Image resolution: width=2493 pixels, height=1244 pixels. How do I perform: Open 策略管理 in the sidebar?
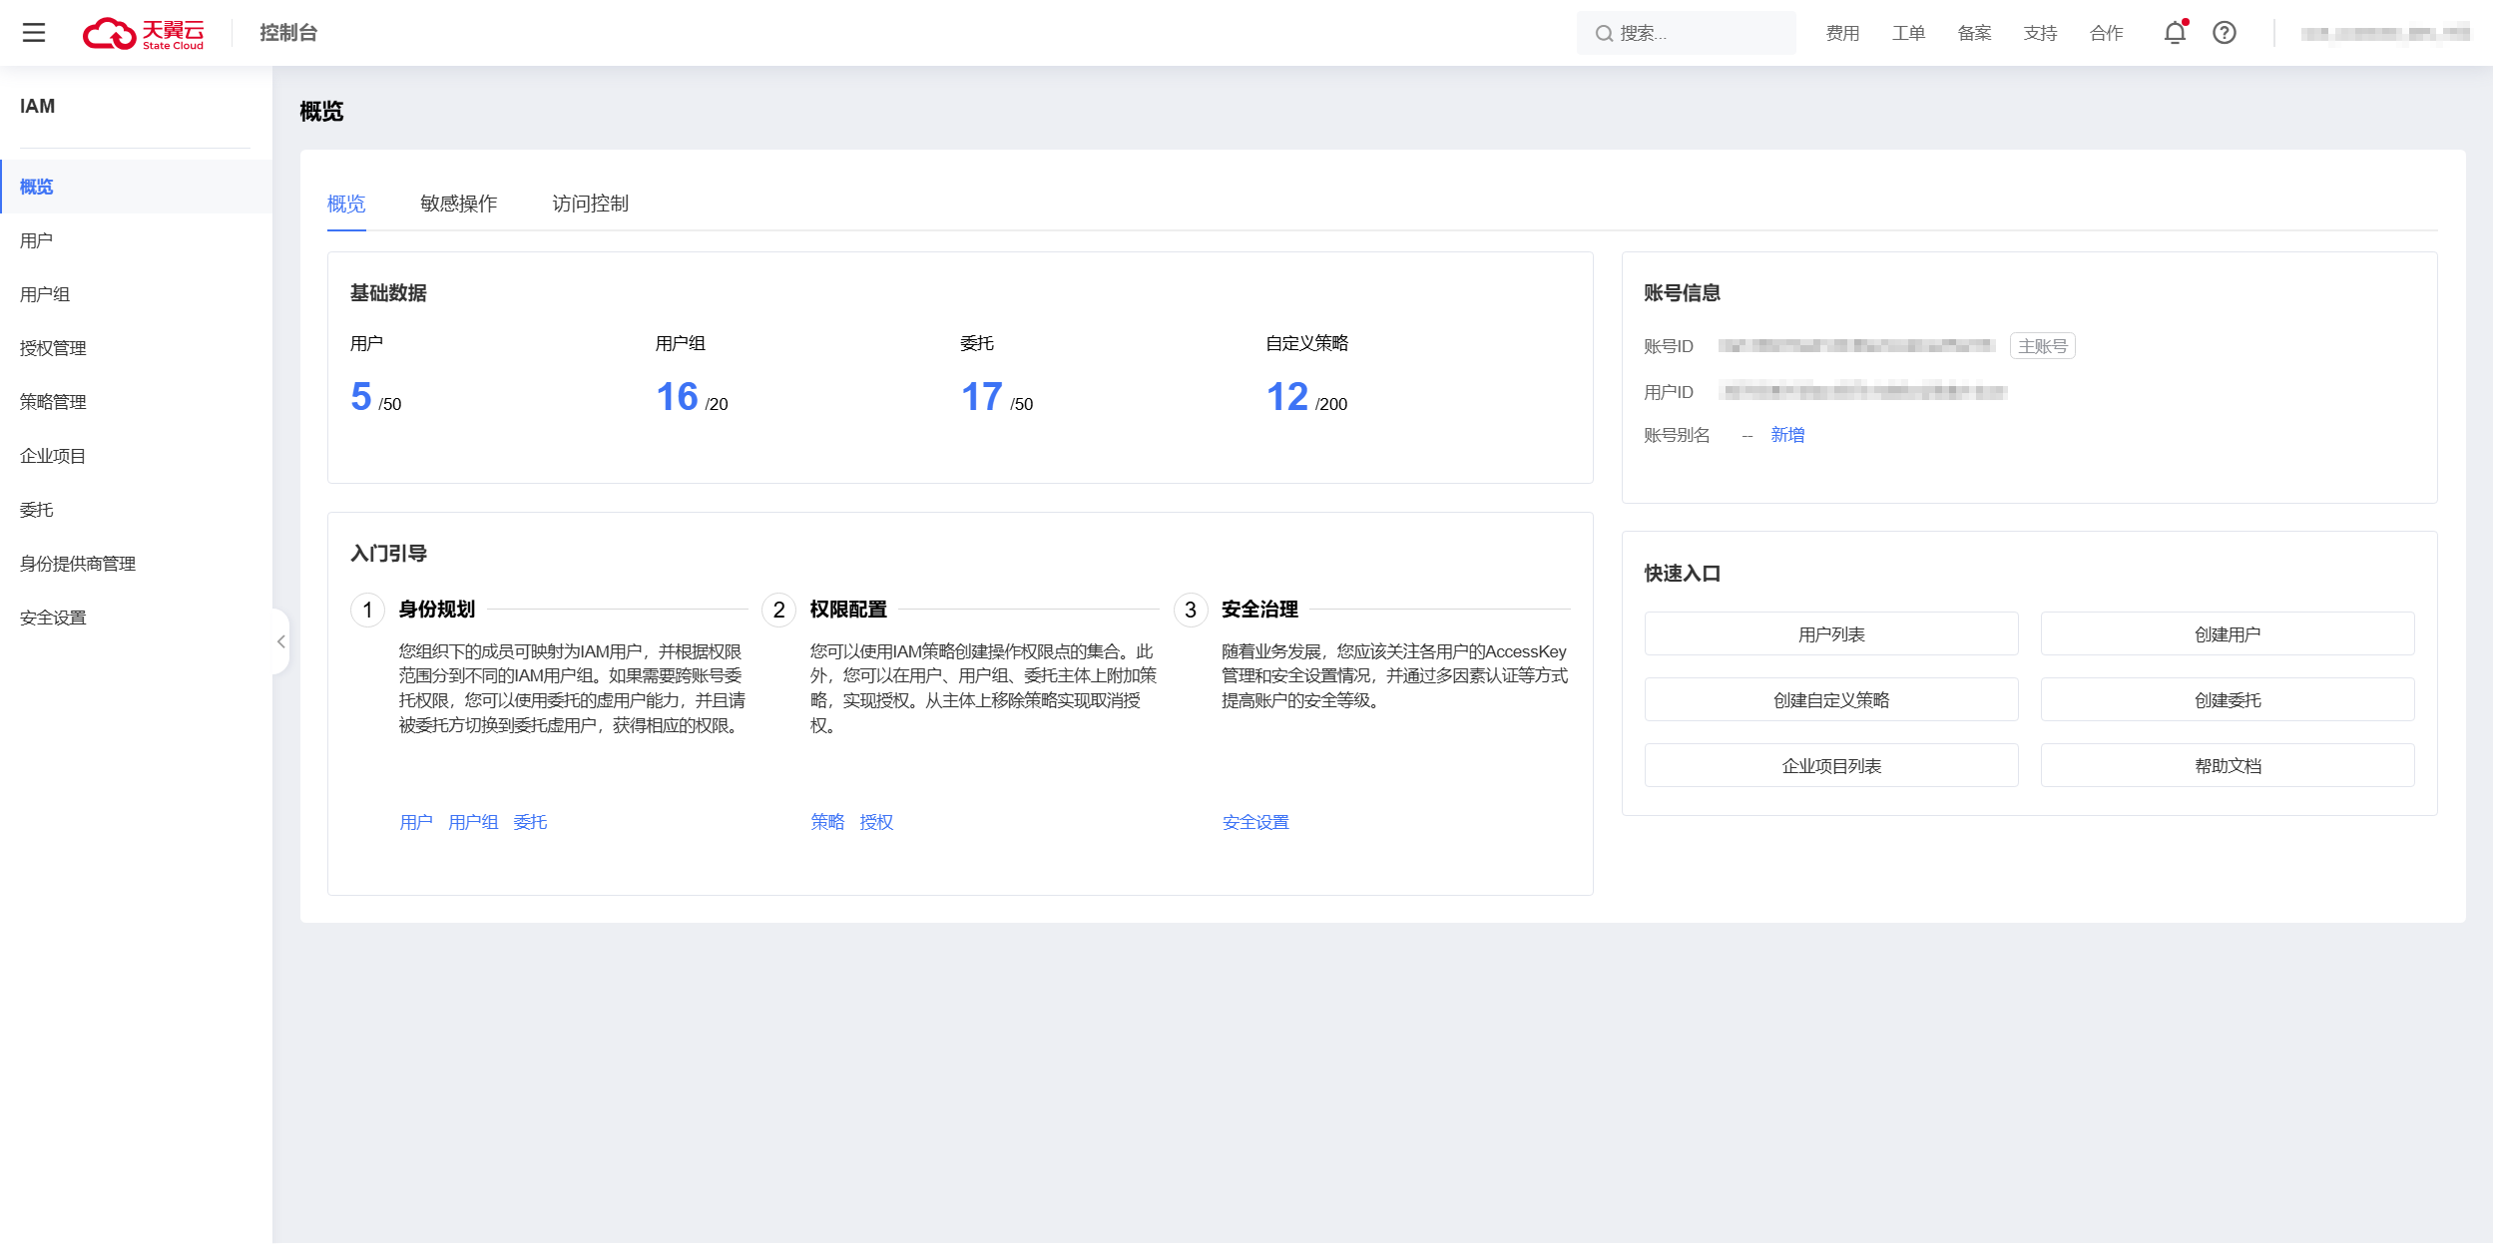(x=136, y=402)
